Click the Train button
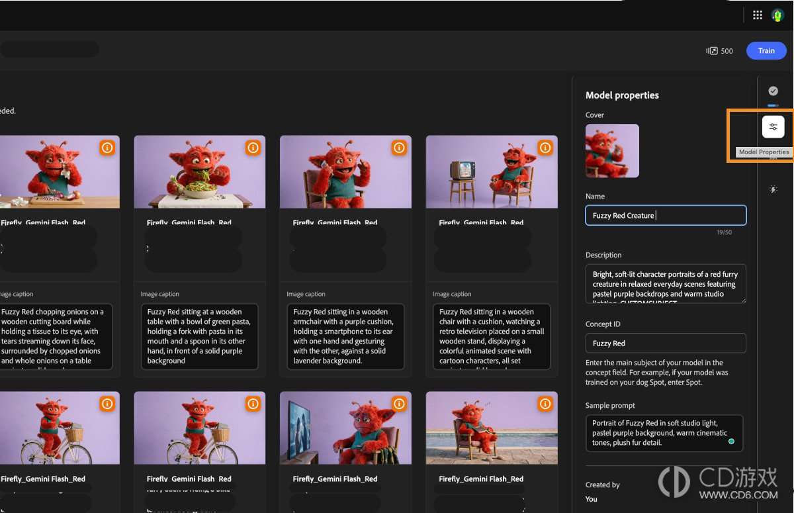Screen dimensions: 794x513 766,51
